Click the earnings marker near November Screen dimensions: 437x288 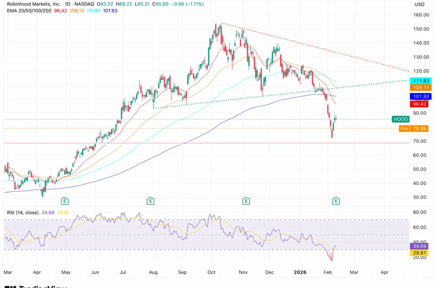246,201
